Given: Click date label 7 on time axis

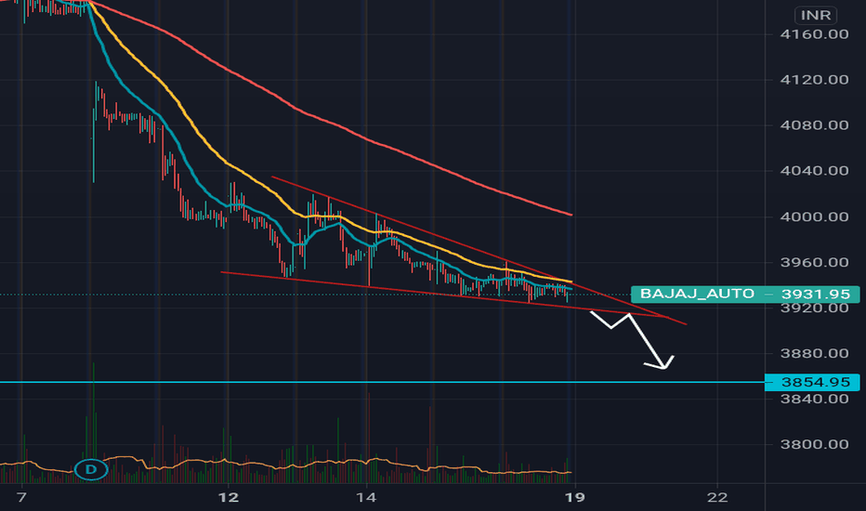Looking at the screenshot, I should tap(21, 497).
